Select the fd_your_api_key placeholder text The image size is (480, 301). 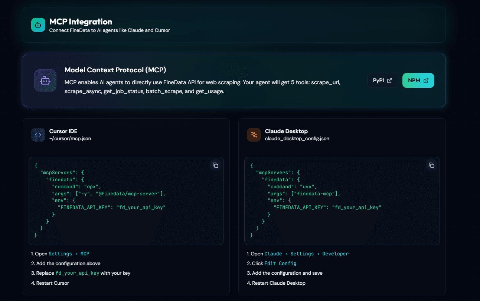(78, 273)
